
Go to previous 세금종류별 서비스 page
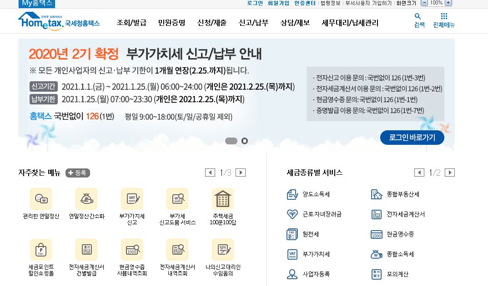[x=419, y=173]
